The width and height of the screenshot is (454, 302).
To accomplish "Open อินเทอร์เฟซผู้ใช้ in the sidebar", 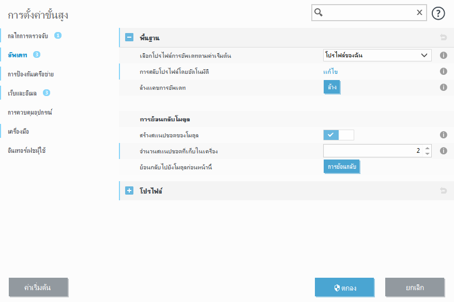I will [27, 151].
